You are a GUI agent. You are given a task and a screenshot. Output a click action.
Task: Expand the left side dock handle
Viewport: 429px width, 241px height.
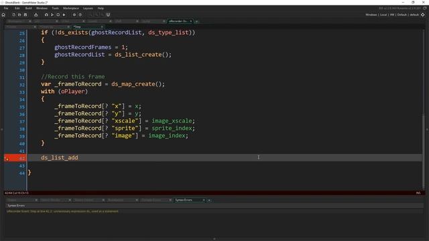pyautogui.click(x=1, y=129)
